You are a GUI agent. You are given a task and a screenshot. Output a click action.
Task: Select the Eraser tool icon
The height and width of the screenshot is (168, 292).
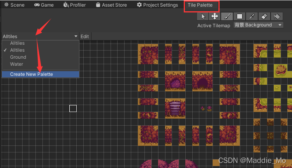click(x=264, y=17)
